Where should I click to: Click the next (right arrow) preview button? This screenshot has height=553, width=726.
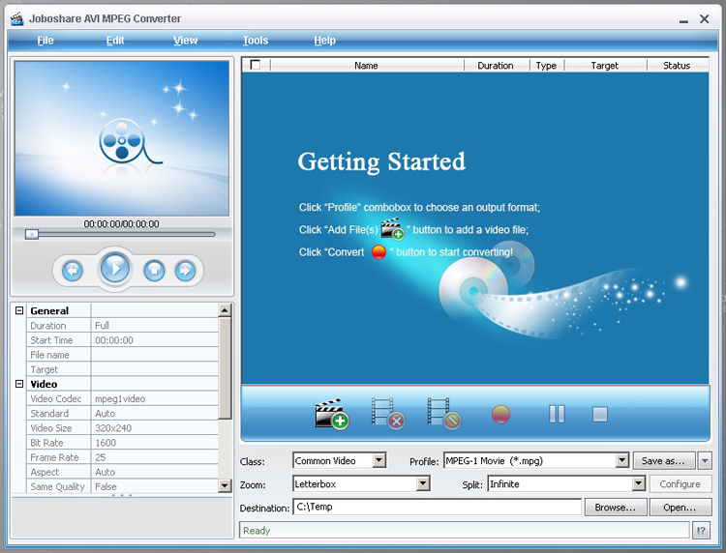(185, 271)
